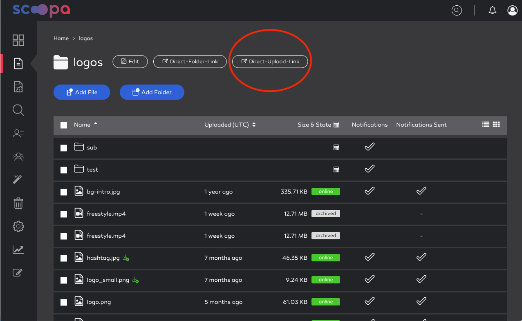Open the user account avatar menu

tap(513, 11)
